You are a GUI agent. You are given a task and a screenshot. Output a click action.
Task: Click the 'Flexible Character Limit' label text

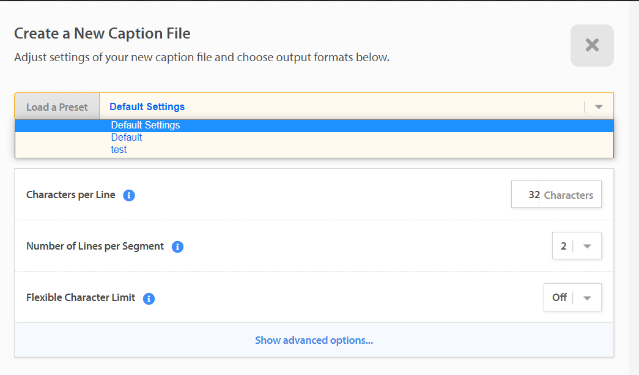(x=81, y=297)
